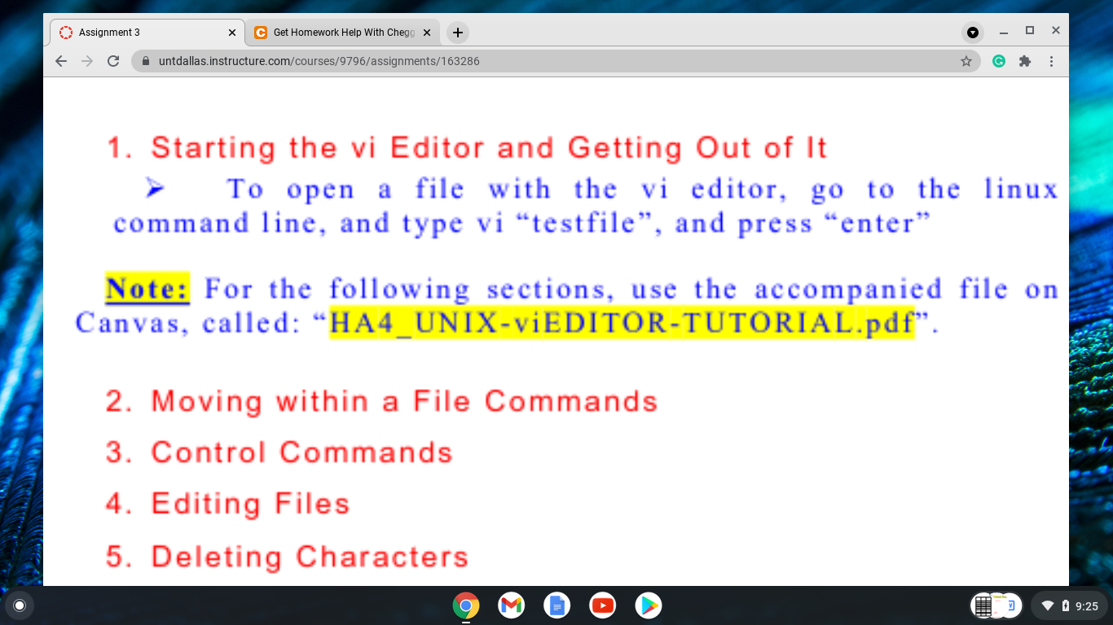The height and width of the screenshot is (625, 1113).
Task: Open YouTube from the shelf
Action: coord(603,605)
